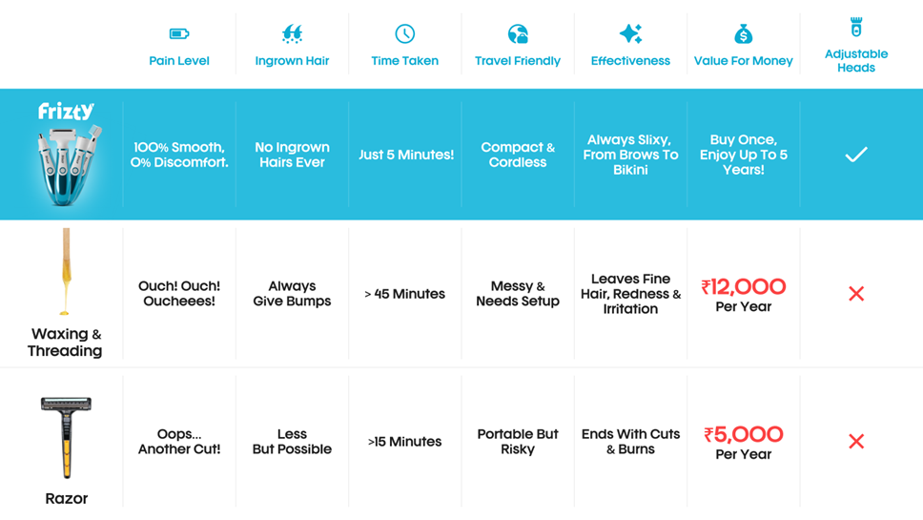The image size is (923, 520).
Task: Click the "Just 5 Minutes!" cell
Action: (405, 155)
